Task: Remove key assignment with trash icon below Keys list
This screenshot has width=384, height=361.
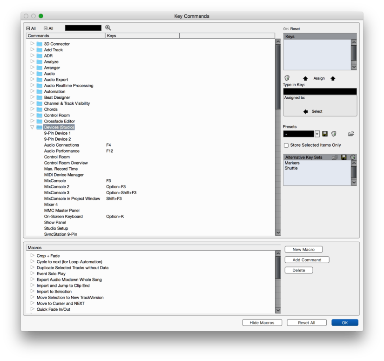Action: coord(287,78)
